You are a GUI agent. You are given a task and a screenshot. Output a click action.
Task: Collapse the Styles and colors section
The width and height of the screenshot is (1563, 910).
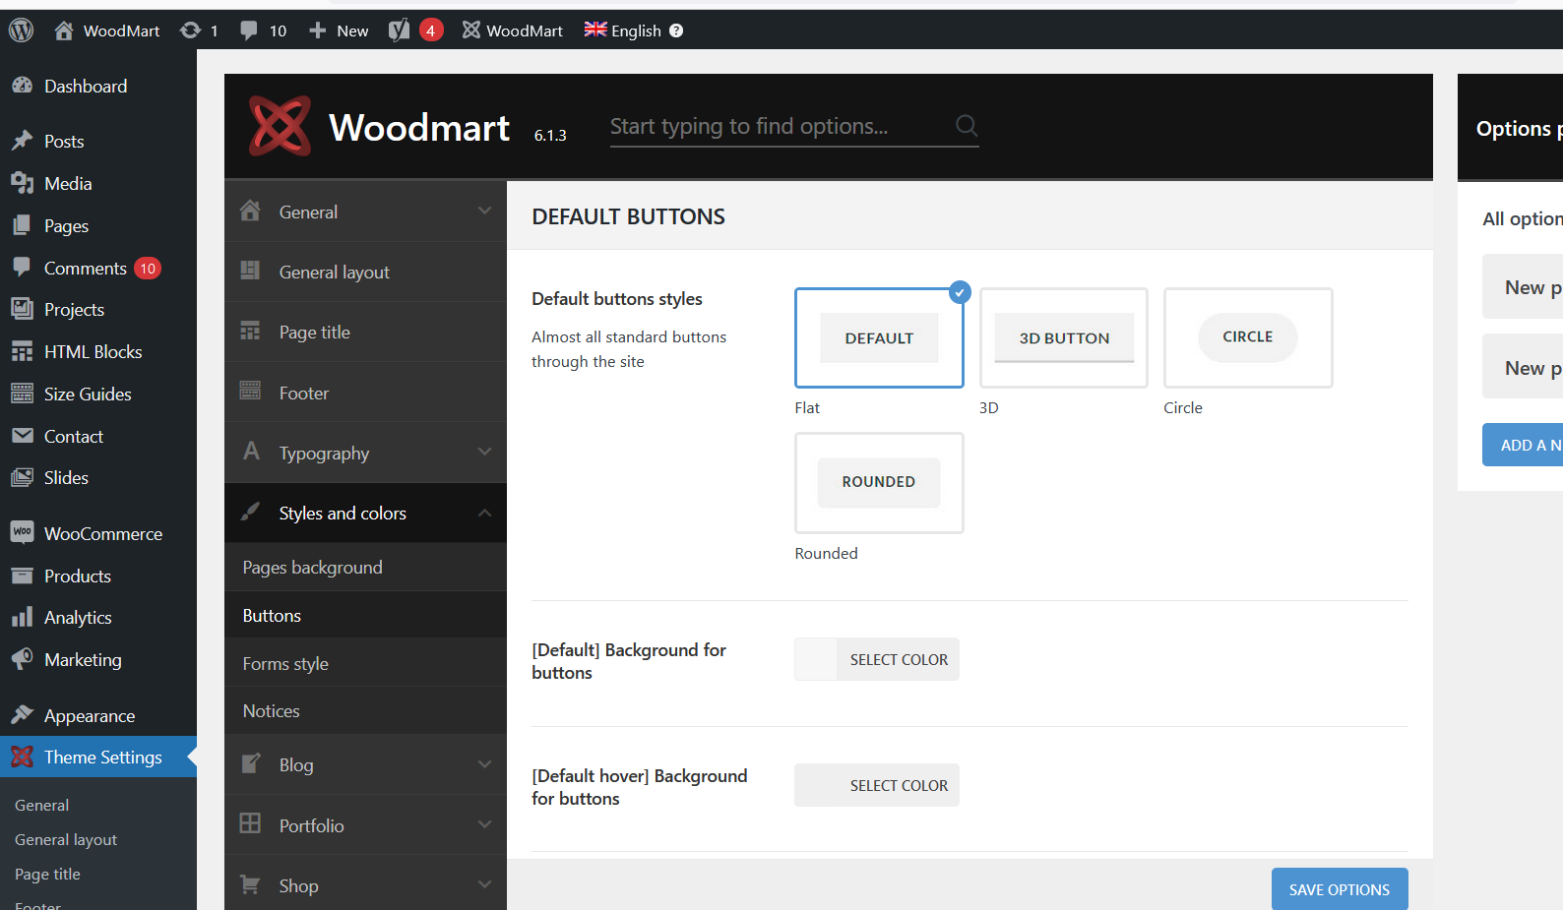(x=365, y=513)
